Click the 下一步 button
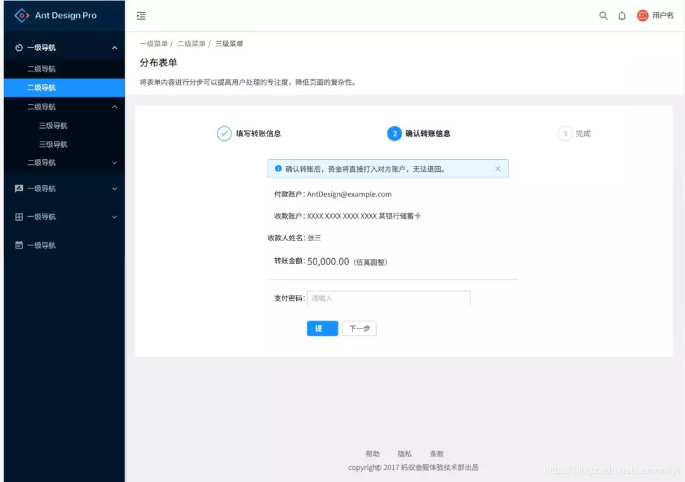685x482 pixels. click(x=359, y=329)
